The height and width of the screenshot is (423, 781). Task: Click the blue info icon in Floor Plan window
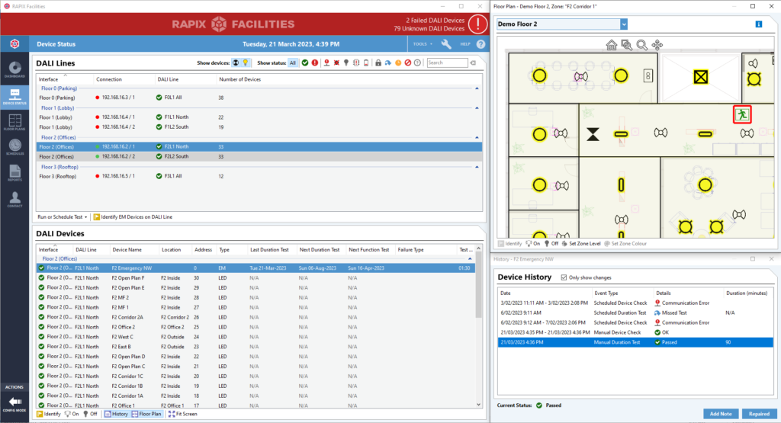click(x=759, y=24)
